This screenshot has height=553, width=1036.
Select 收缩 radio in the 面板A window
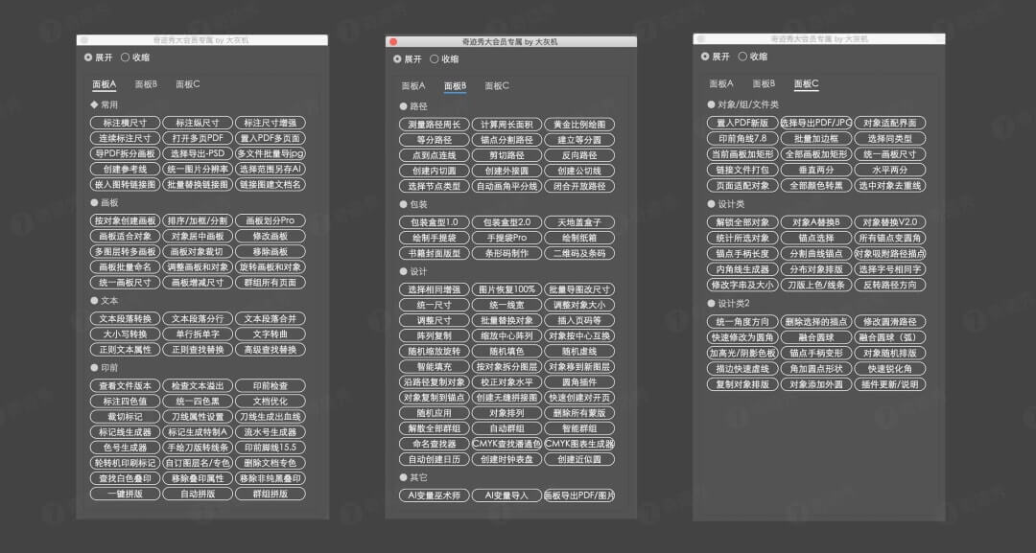(x=127, y=58)
